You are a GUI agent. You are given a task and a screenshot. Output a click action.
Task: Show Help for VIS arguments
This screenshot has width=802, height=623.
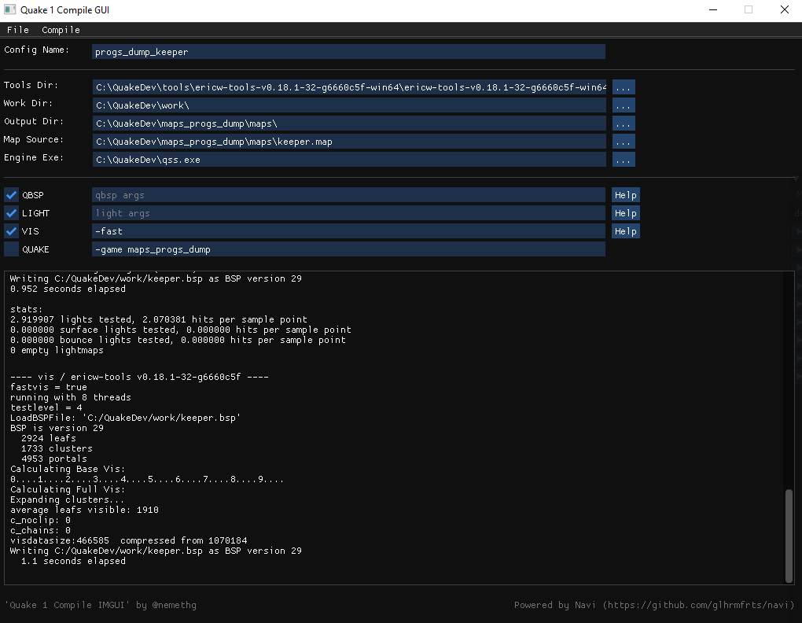point(625,230)
